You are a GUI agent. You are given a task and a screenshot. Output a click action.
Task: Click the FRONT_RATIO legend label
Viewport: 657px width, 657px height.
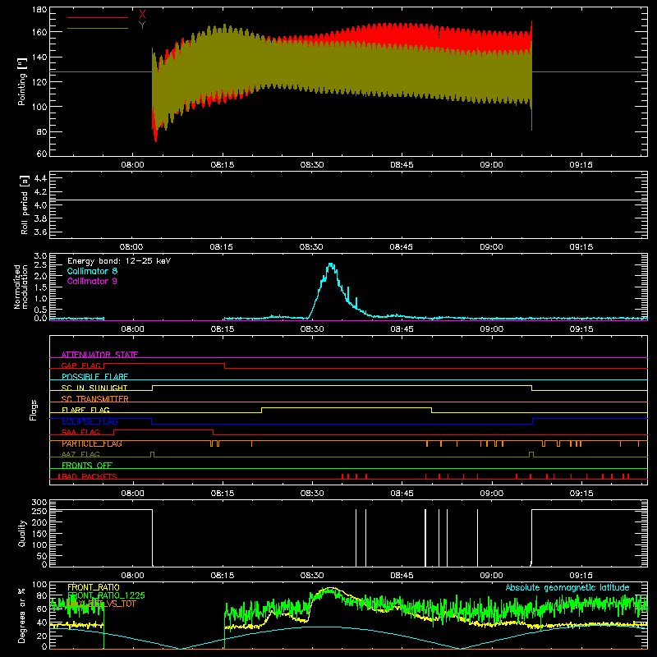point(94,587)
